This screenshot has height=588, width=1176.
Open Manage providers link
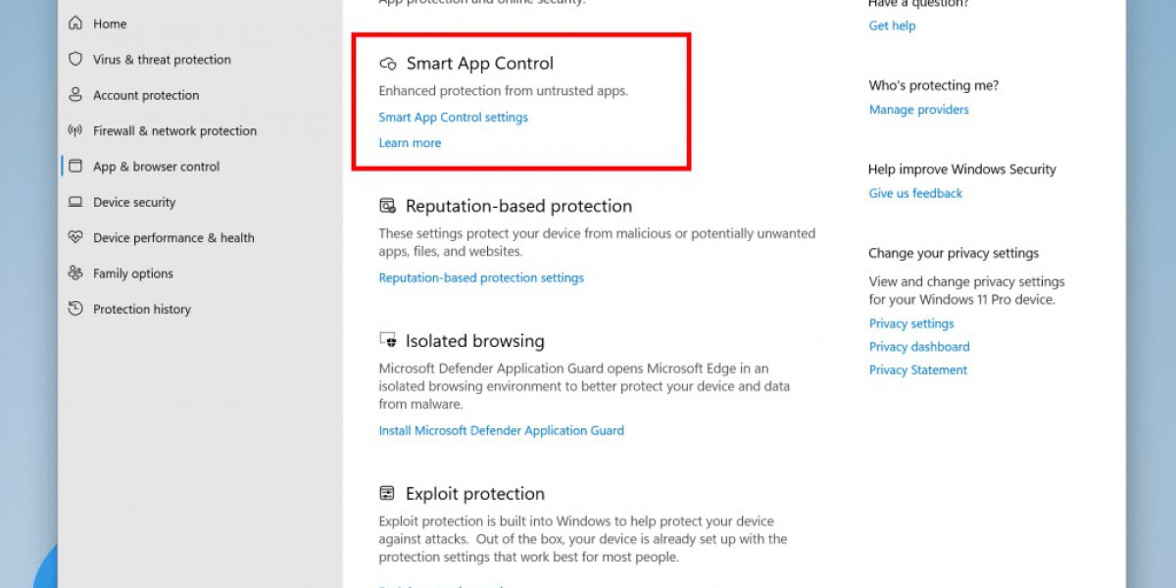[918, 110]
